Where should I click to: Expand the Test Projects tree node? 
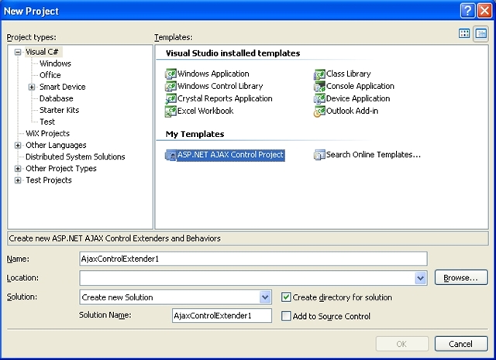(x=18, y=180)
